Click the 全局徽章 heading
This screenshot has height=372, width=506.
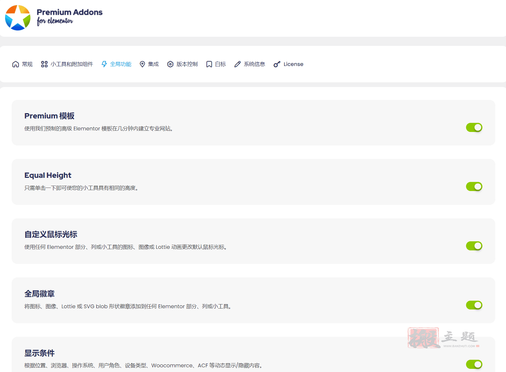coord(40,294)
